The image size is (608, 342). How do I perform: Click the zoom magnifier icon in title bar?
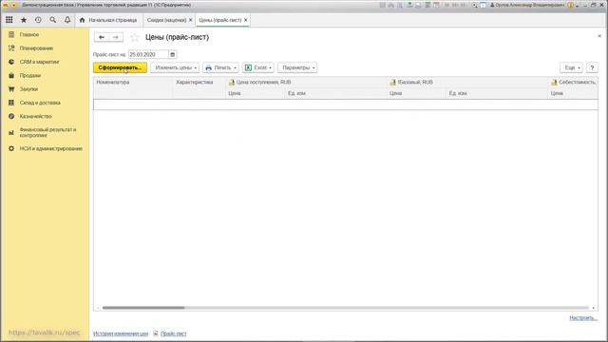click(x=474, y=5)
